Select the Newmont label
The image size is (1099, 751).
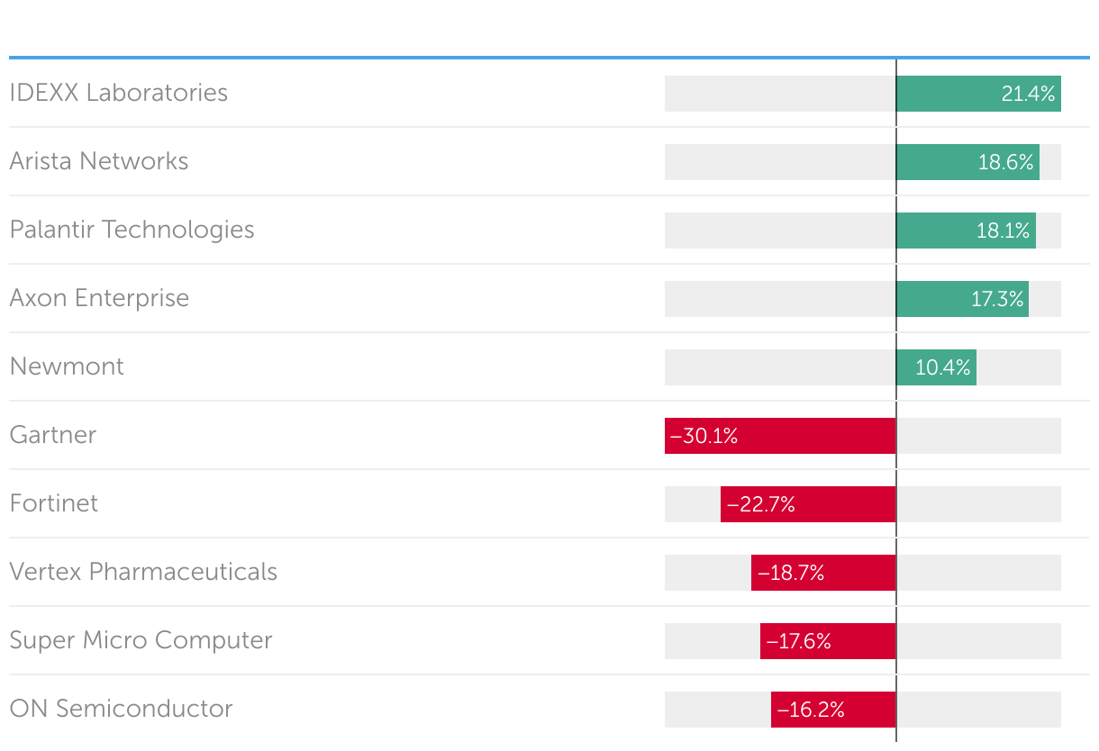(x=68, y=366)
